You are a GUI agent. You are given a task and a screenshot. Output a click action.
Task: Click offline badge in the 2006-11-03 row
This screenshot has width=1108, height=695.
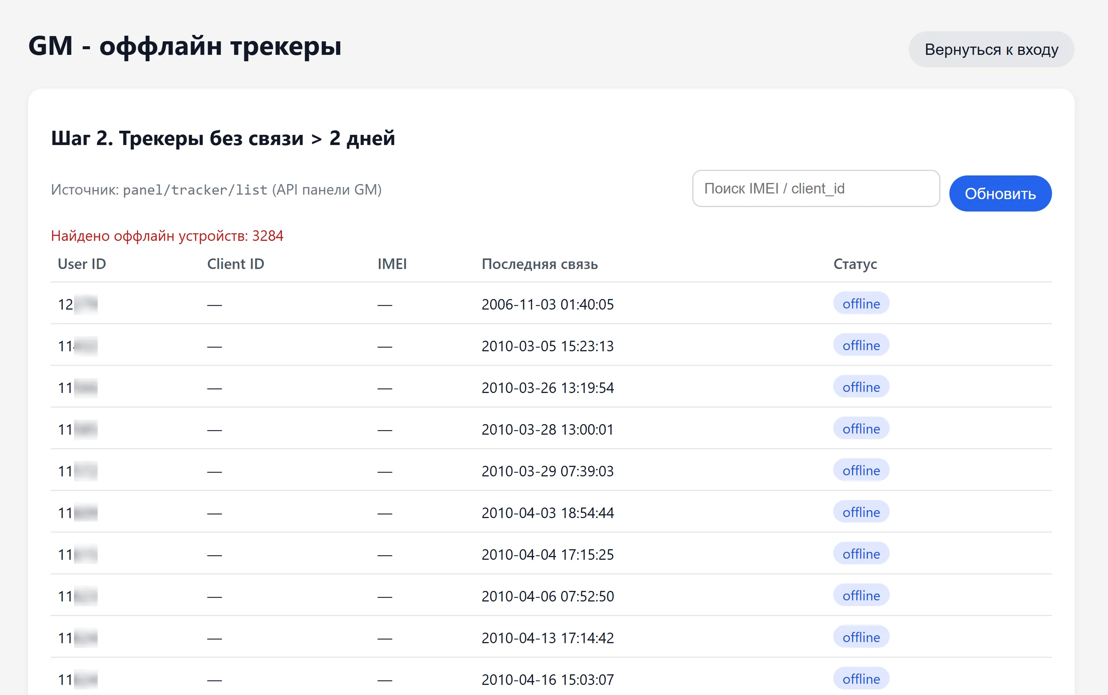coord(861,304)
